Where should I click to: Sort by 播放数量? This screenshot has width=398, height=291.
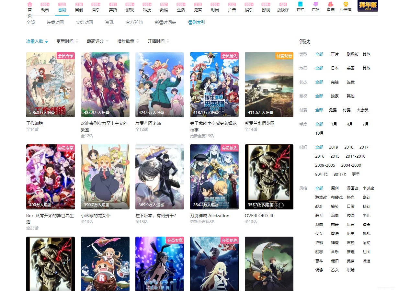pyautogui.click(x=128, y=41)
